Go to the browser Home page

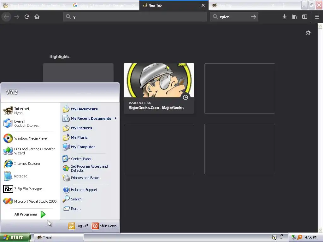pyautogui.click(x=37, y=17)
